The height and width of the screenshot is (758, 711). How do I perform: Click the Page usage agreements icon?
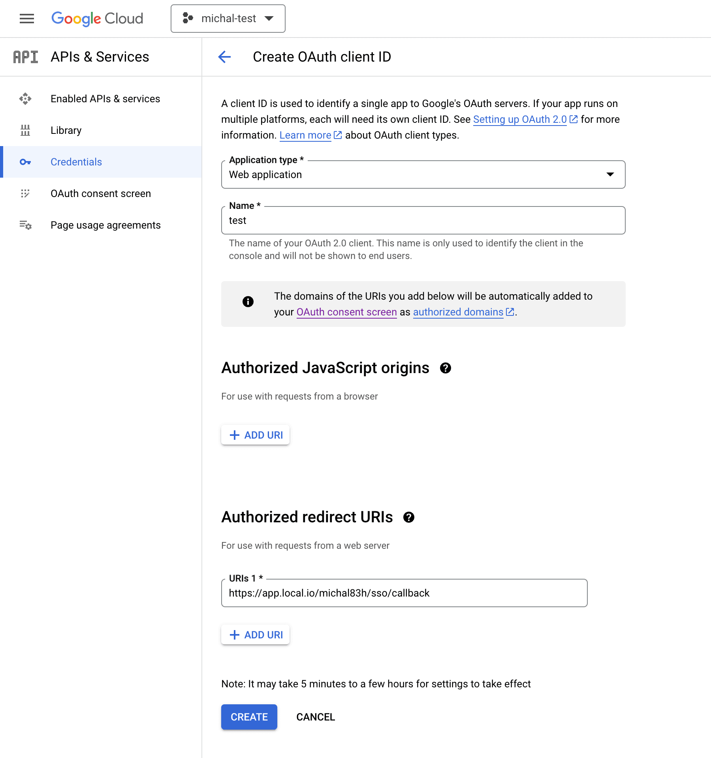(25, 225)
